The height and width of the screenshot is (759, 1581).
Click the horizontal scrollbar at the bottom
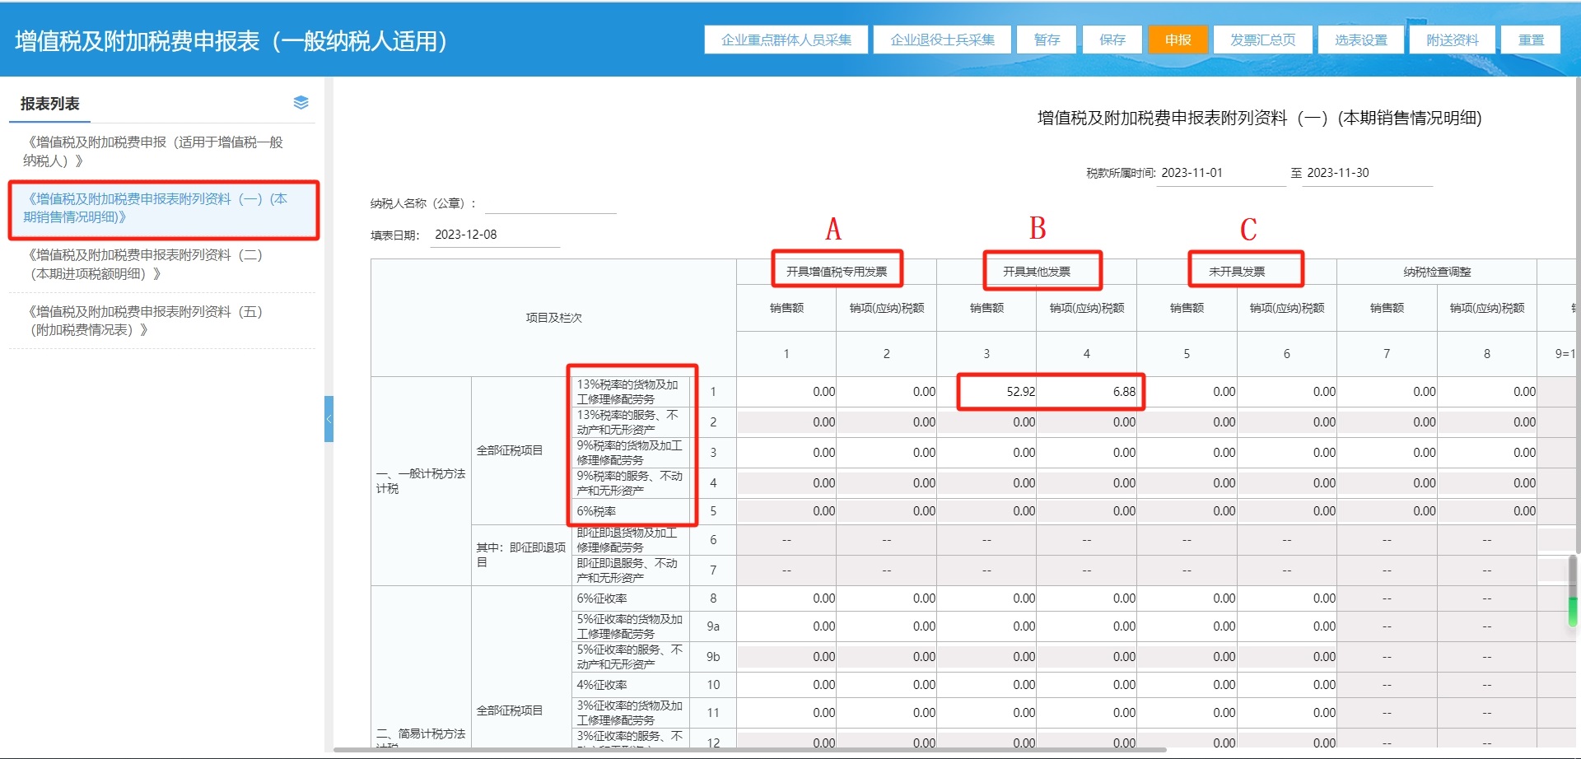point(749,750)
